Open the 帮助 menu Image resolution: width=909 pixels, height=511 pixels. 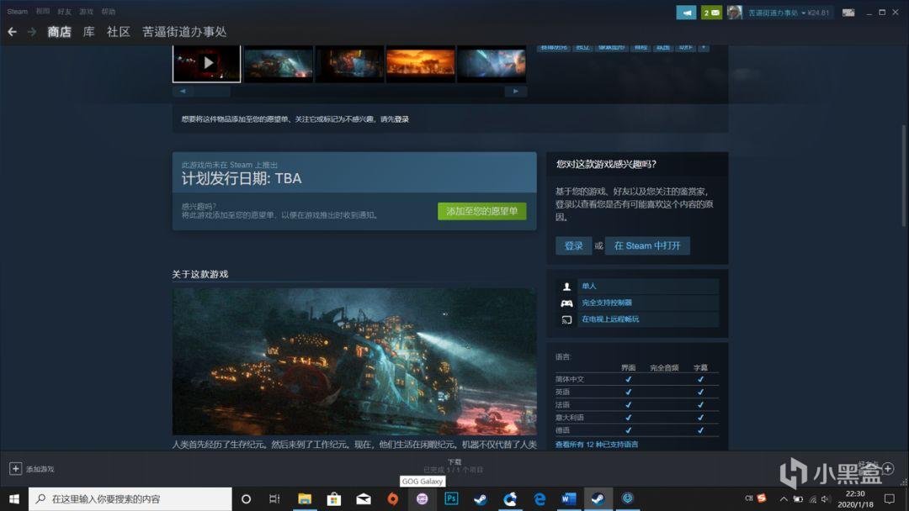point(109,12)
